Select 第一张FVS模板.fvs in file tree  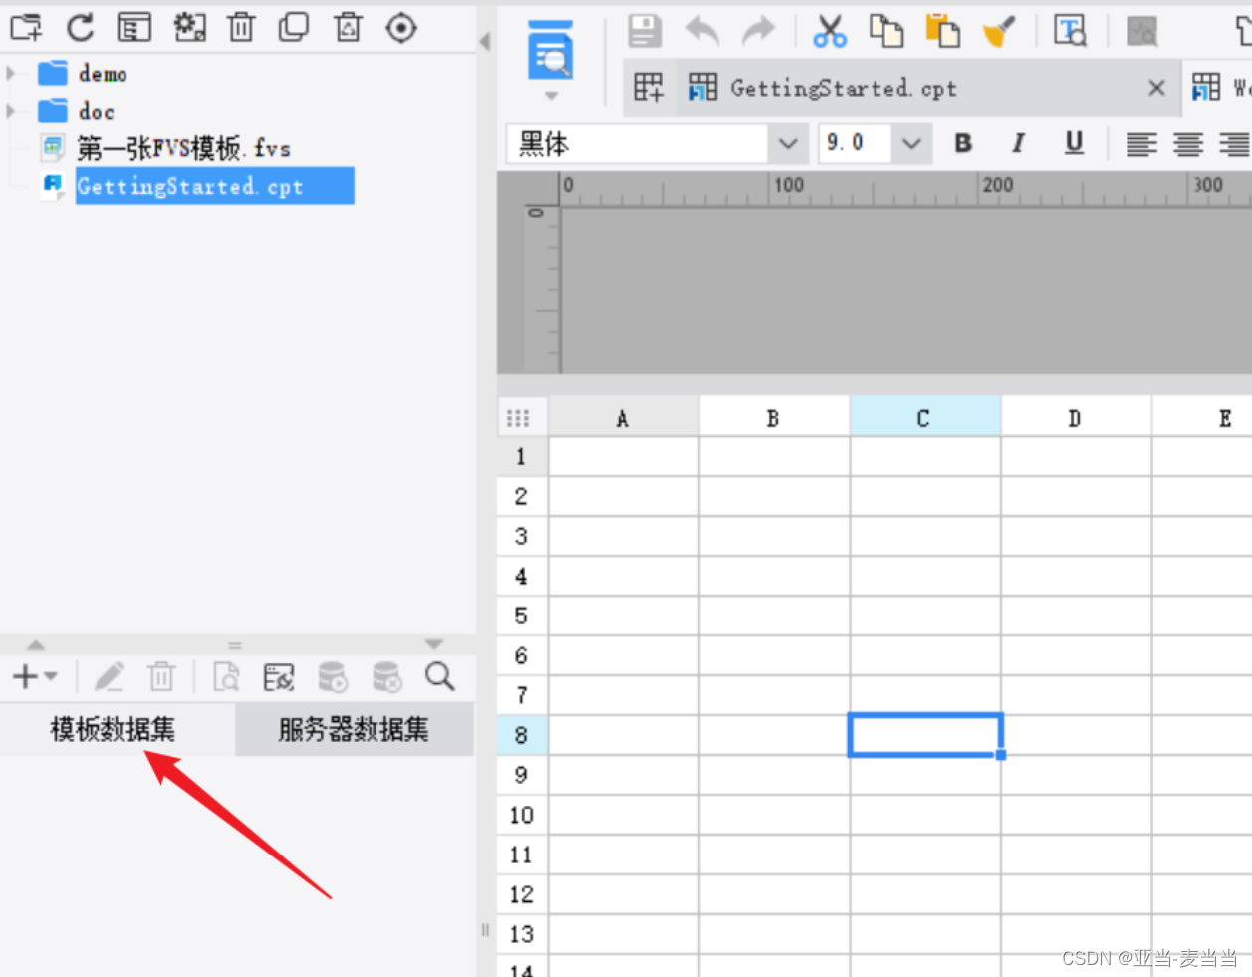coord(184,148)
